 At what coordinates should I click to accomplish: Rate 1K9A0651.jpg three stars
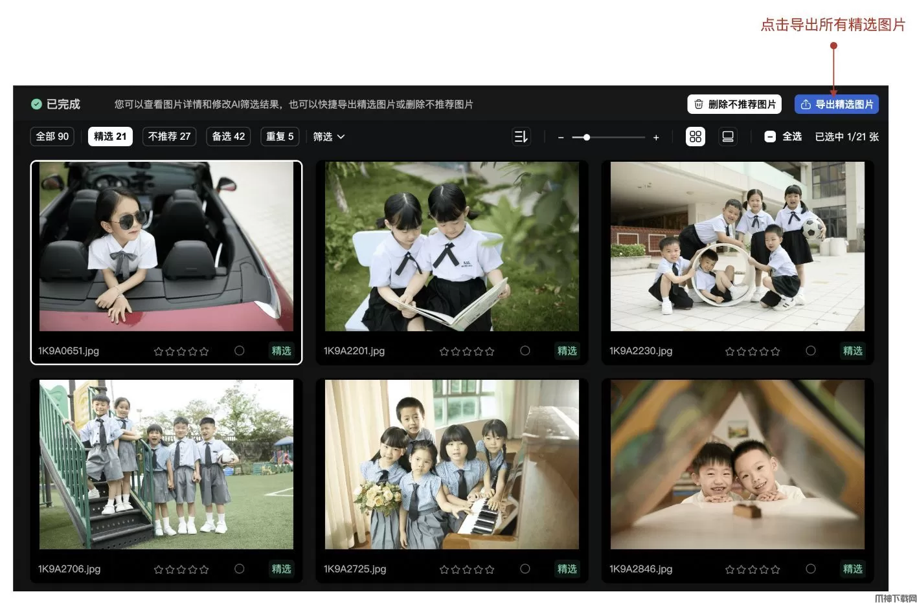(x=181, y=351)
